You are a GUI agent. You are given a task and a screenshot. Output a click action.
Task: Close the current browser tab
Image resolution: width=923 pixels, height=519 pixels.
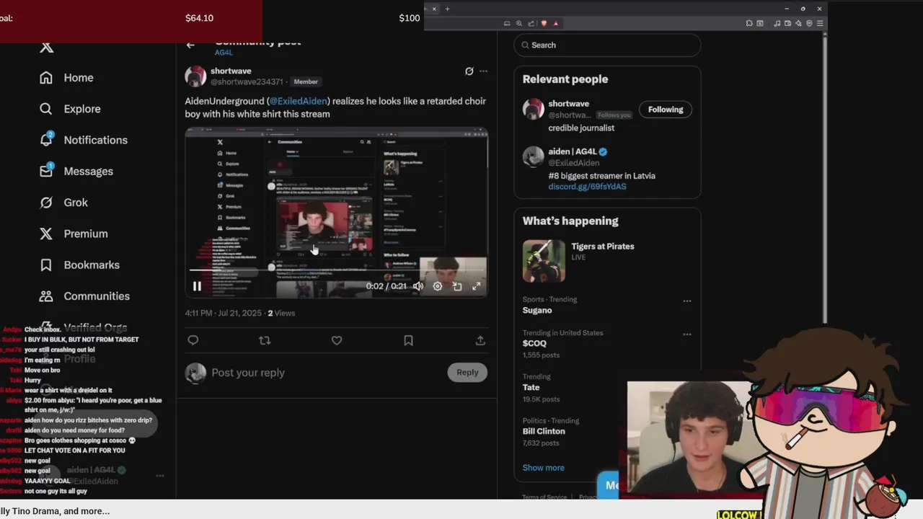click(434, 9)
